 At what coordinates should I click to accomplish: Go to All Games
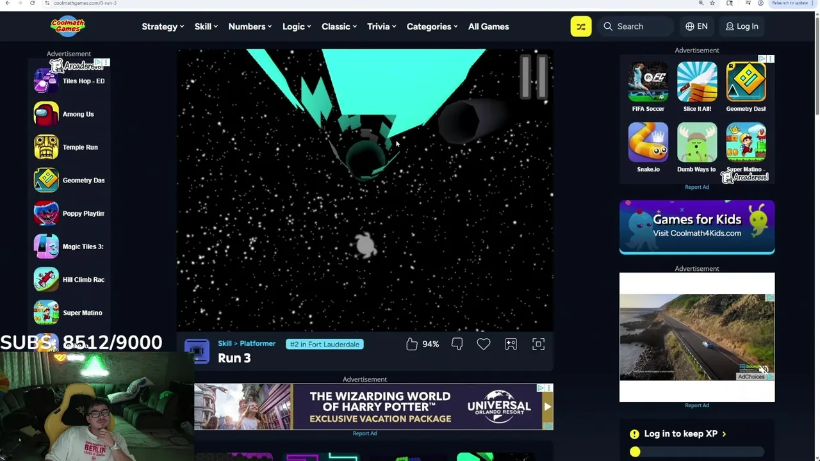click(x=488, y=26)
